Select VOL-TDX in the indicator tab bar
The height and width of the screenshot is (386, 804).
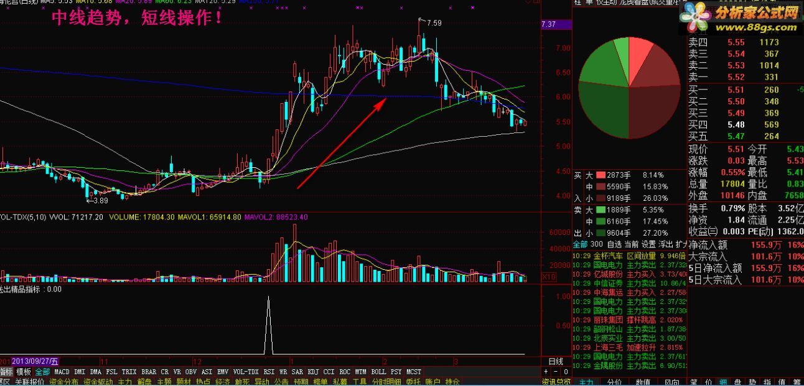coord(246,372)
